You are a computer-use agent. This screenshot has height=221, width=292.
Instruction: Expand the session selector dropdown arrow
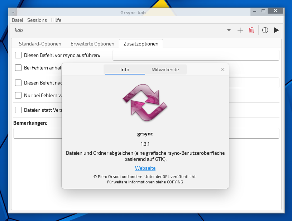tap(229, 30)
